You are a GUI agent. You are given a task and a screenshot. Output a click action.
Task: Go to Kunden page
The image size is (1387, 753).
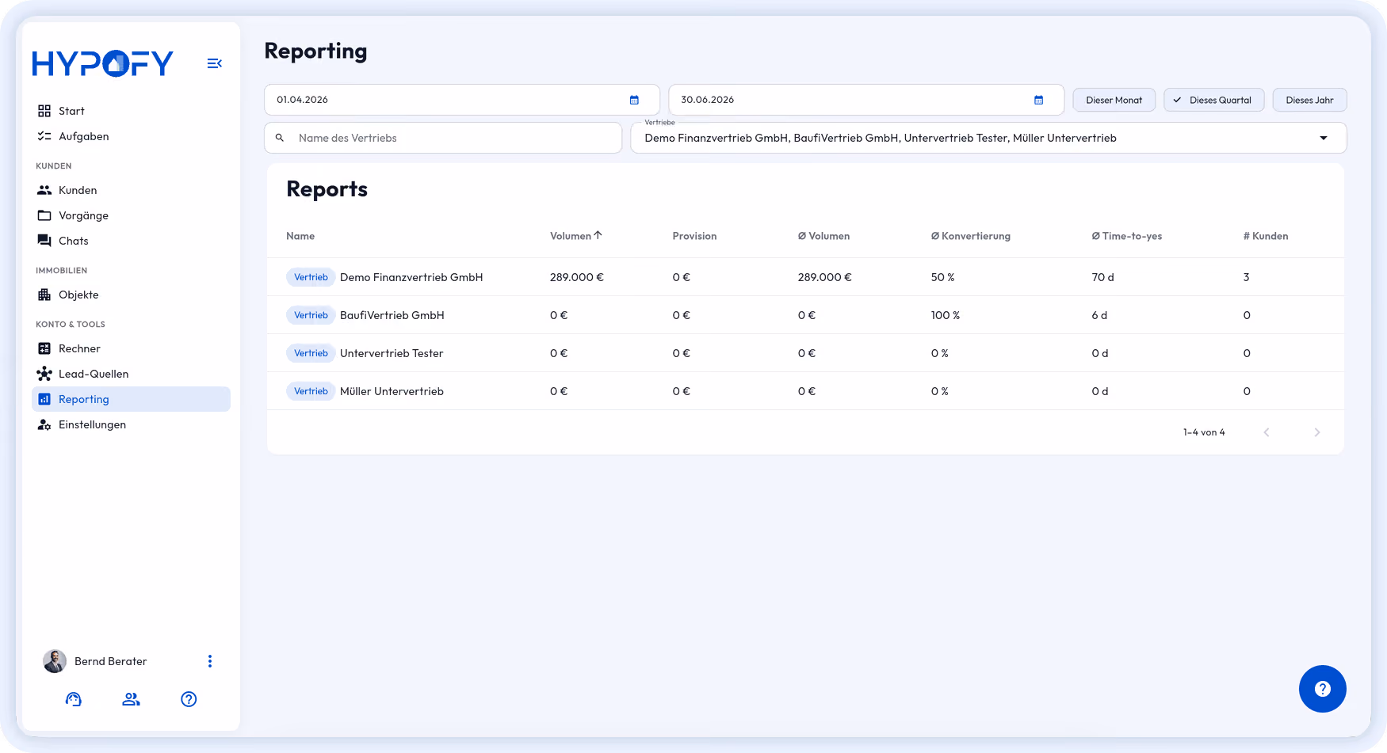(131, 190)
